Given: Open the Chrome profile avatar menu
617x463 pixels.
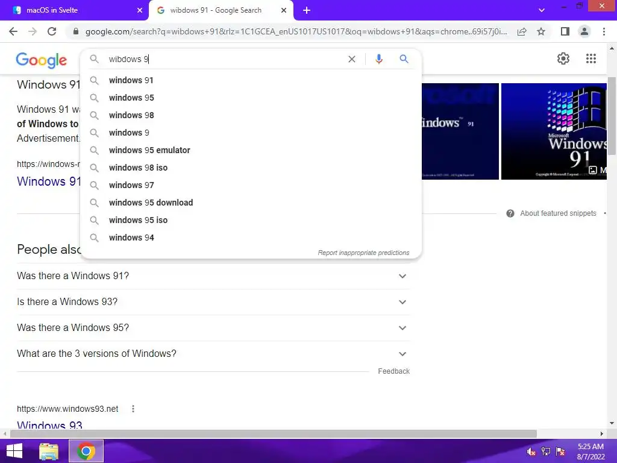Looking at the screenshot, I should tap(584, 31).
